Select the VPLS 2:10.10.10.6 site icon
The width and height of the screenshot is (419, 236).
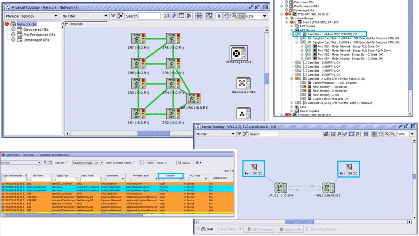pos(281,188)
